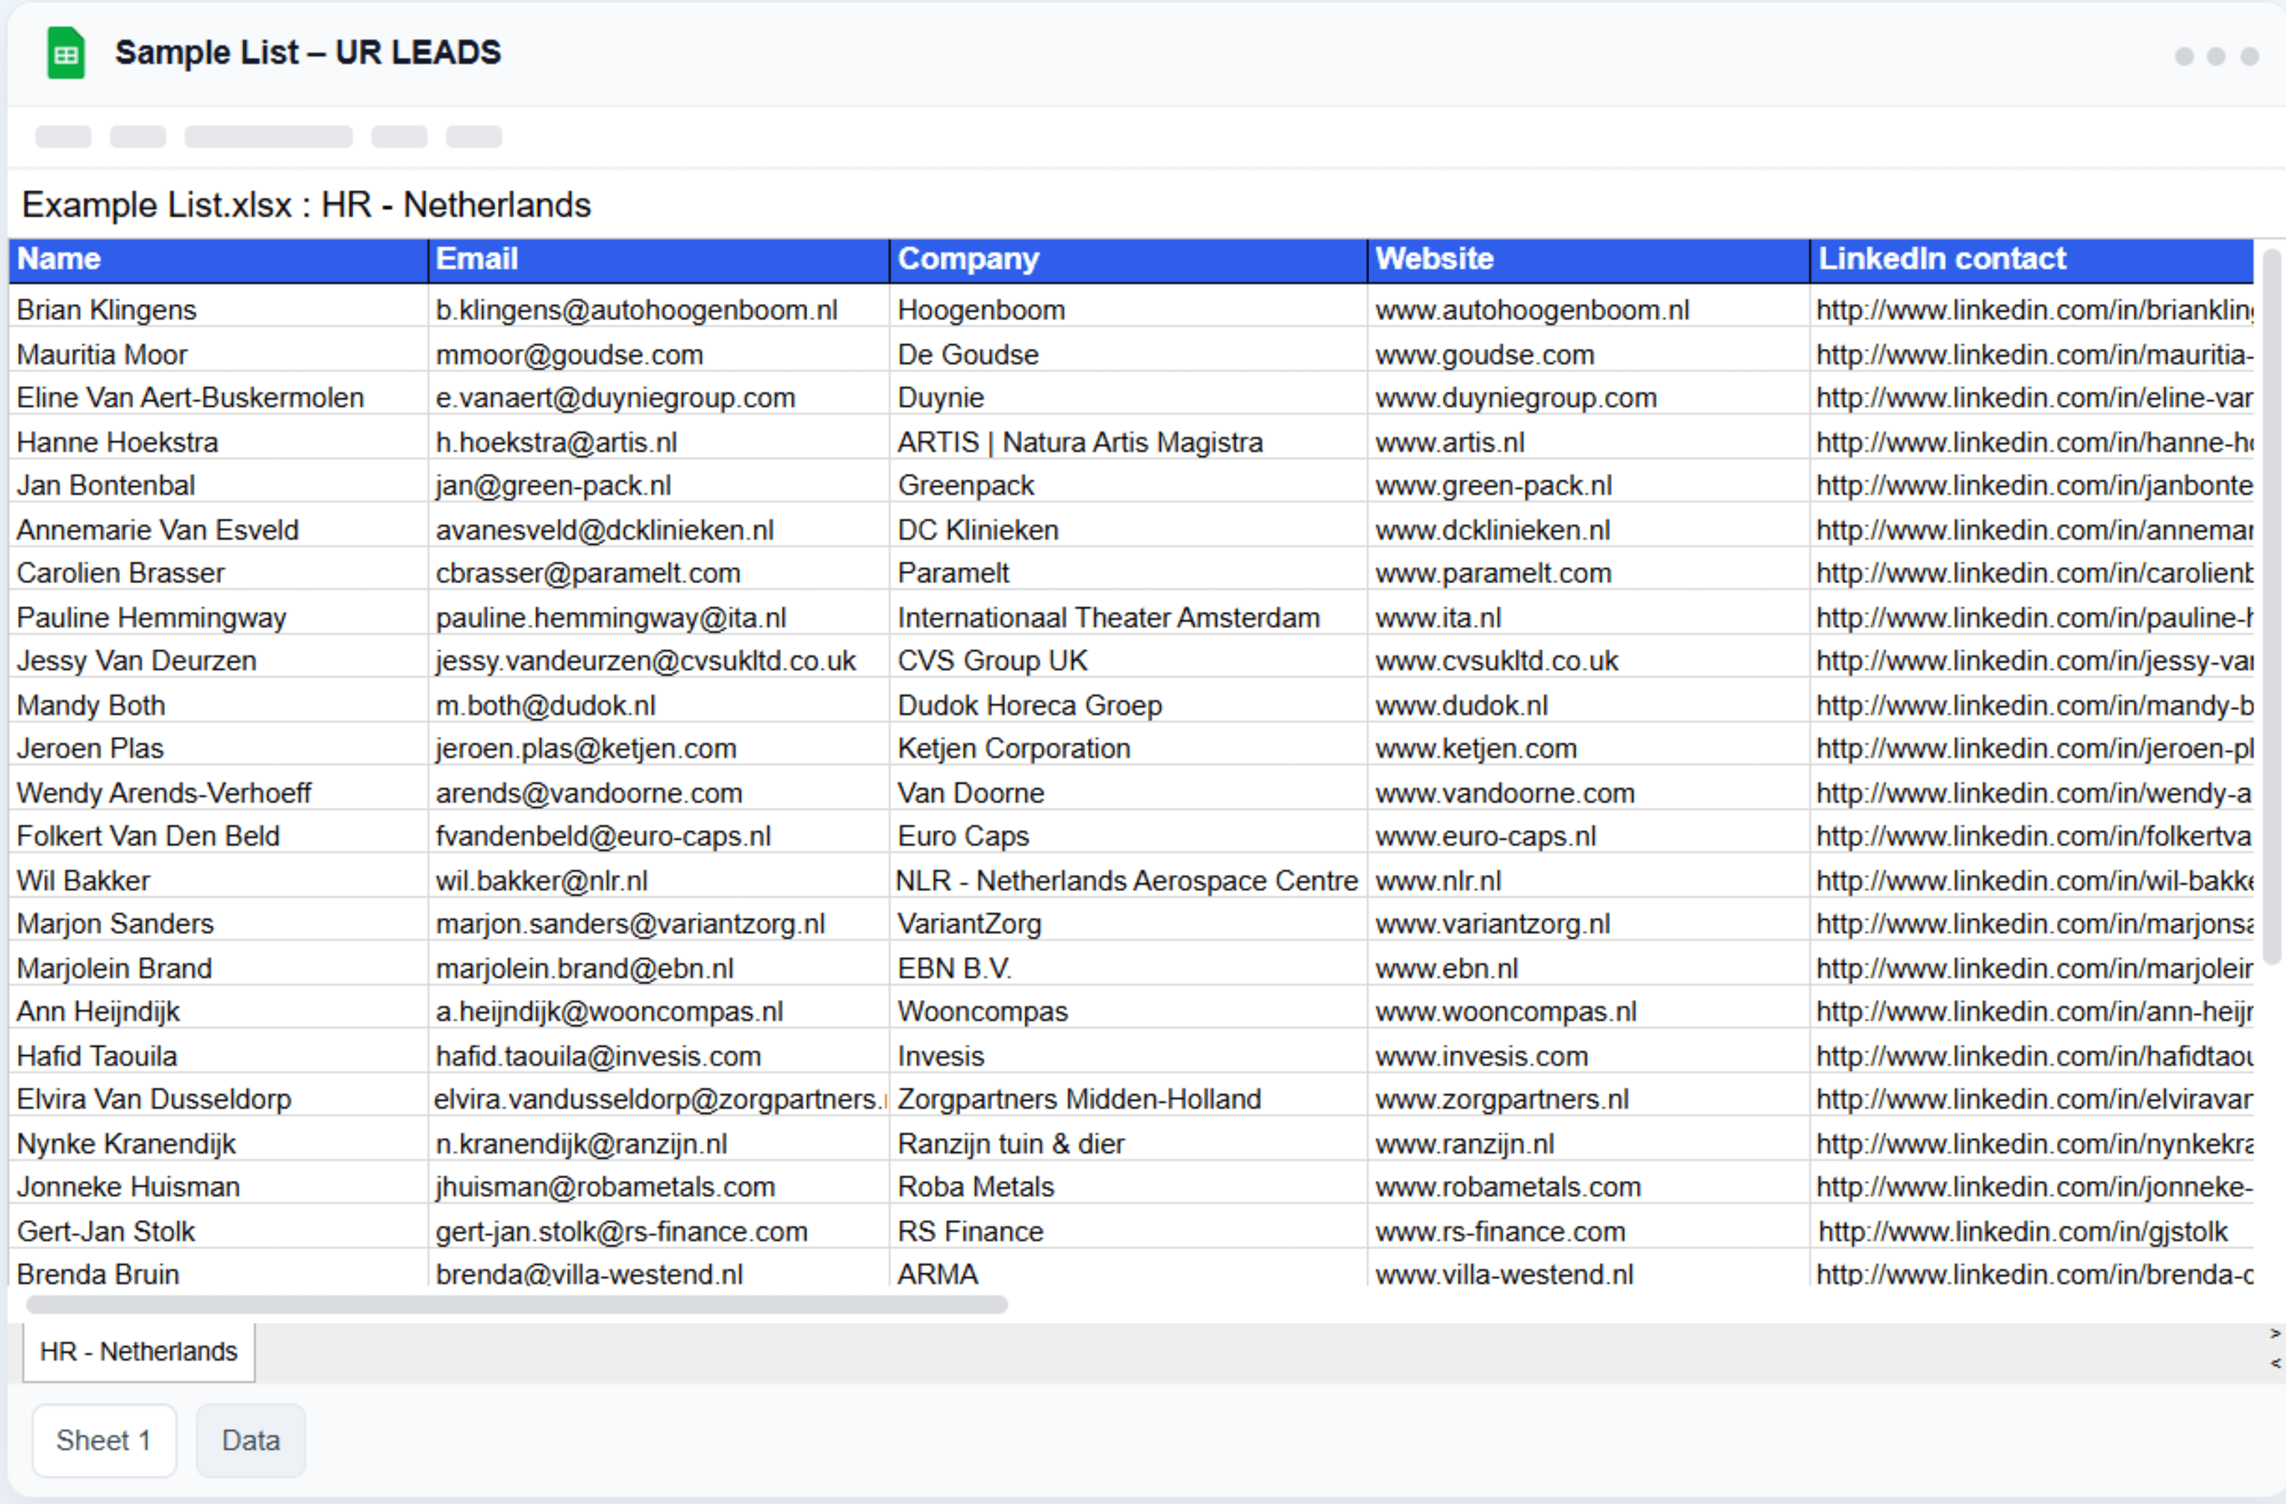Screen dimensions: 2286x1507
Task: Open Gert-Jan Stolk's LinkedIn link
Action: (x=2022, y=1231)
